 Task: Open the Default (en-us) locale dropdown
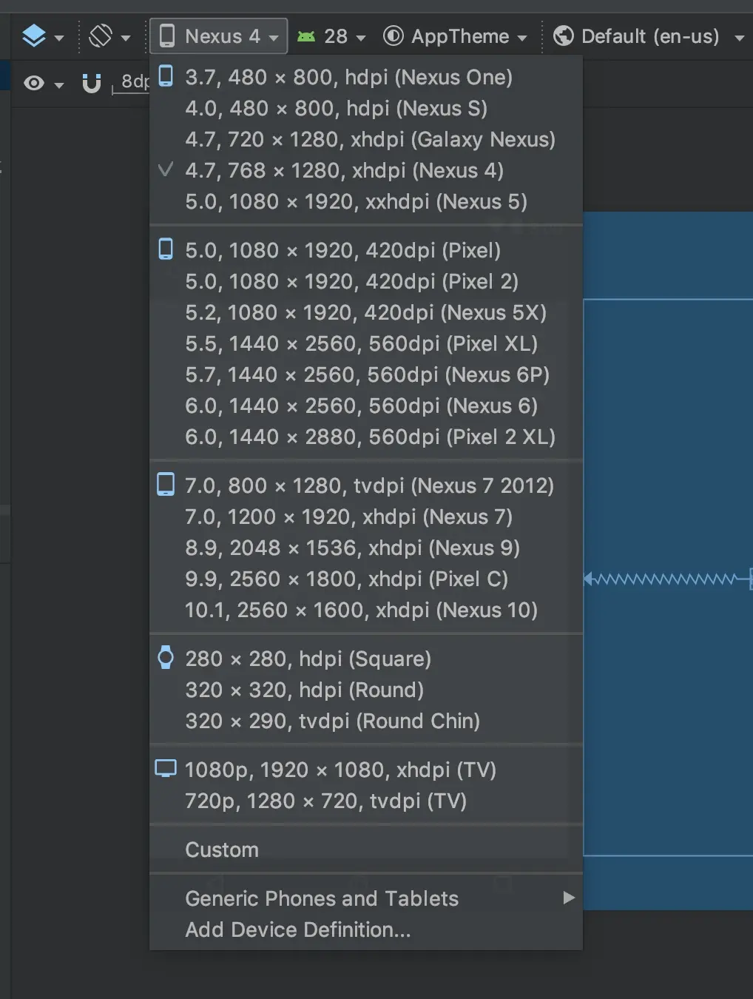649,36
